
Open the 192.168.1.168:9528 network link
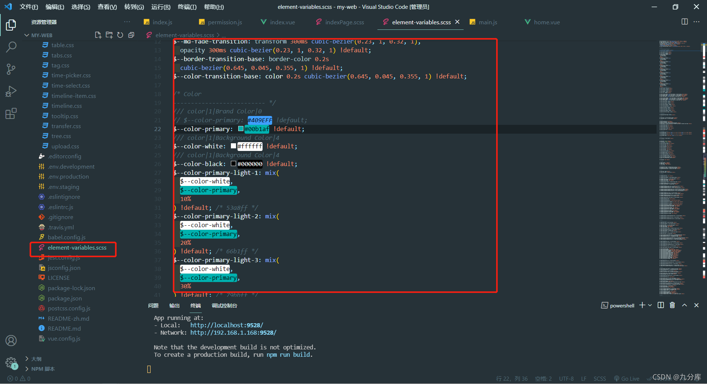point(233,332)
